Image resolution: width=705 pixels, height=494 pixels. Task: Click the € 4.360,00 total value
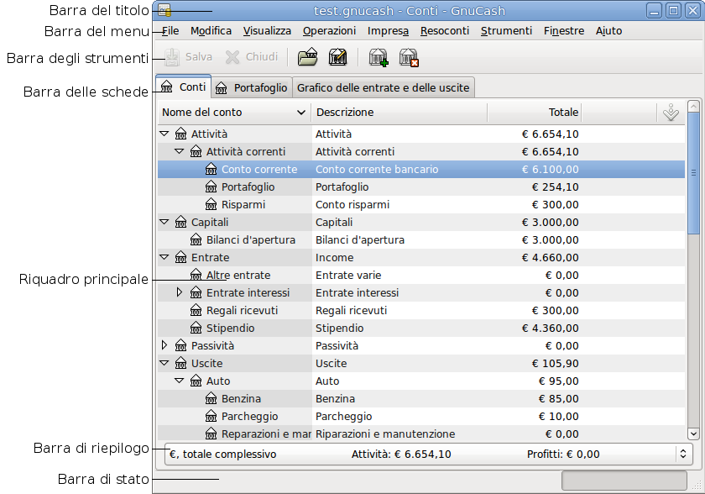point(551,328)
